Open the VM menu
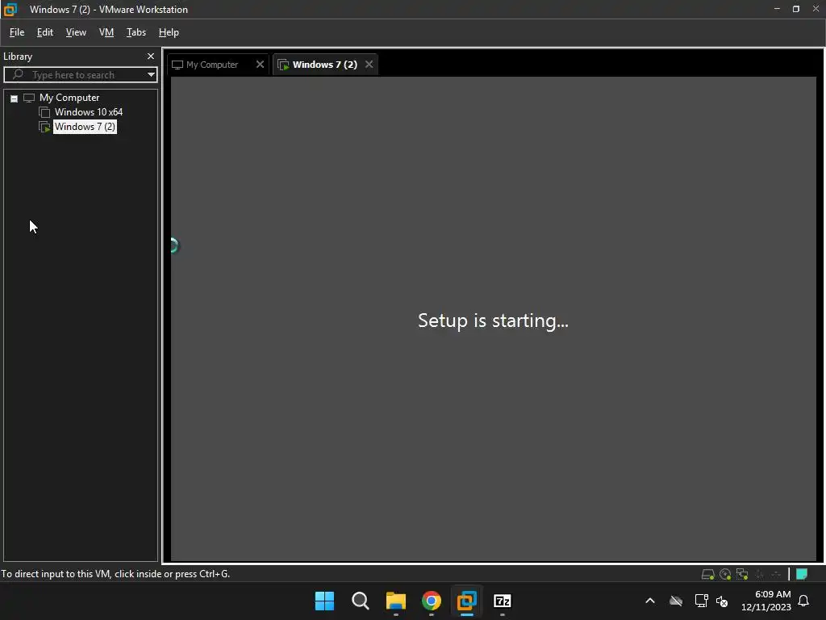Image resolution: width=826 pixels, height=620 pixels. tap(106, 32)
